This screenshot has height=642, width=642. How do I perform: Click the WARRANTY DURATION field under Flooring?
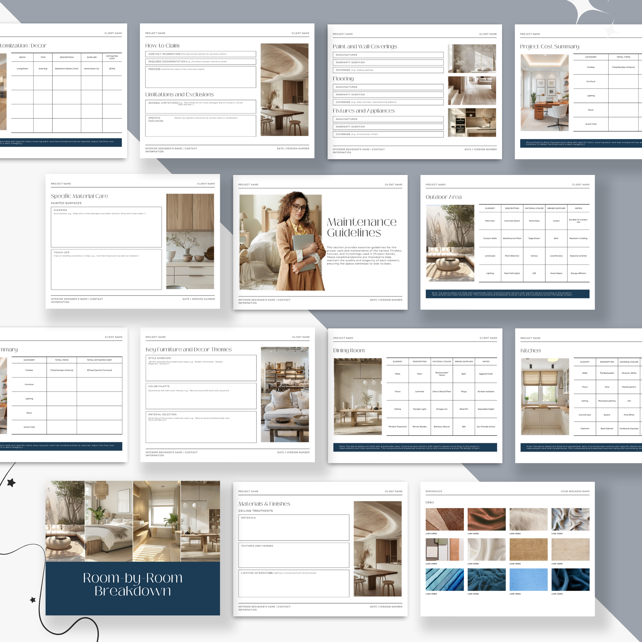click(x=388, y=94)
